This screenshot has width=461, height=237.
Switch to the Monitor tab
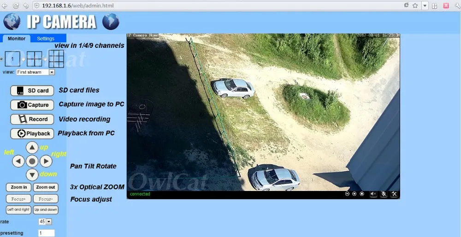pyautogui.click(x=17, y=38)
